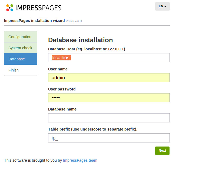This screenshot has width=219, height=169.
Task: Click into the User name field
Action: (109, 78)
